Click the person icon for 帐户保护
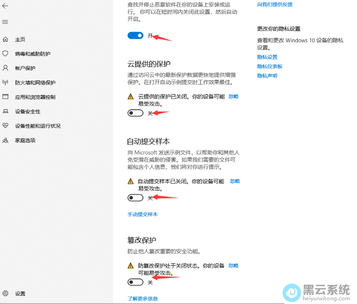Screen dimensions: 357x304 click(x=5, y=68)
